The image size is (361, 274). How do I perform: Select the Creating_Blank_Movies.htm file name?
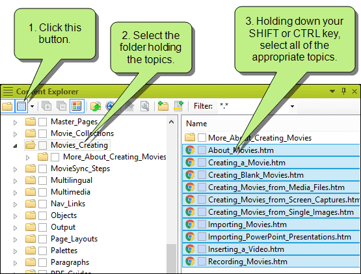256,175
